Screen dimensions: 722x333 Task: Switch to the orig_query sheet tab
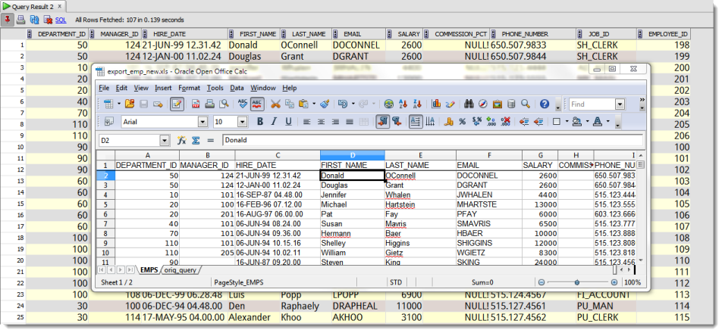(x=180, y=270)
